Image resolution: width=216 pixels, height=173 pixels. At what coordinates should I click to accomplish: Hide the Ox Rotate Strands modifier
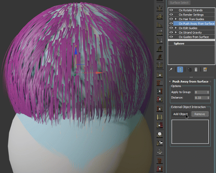click(x=171, y=10)
